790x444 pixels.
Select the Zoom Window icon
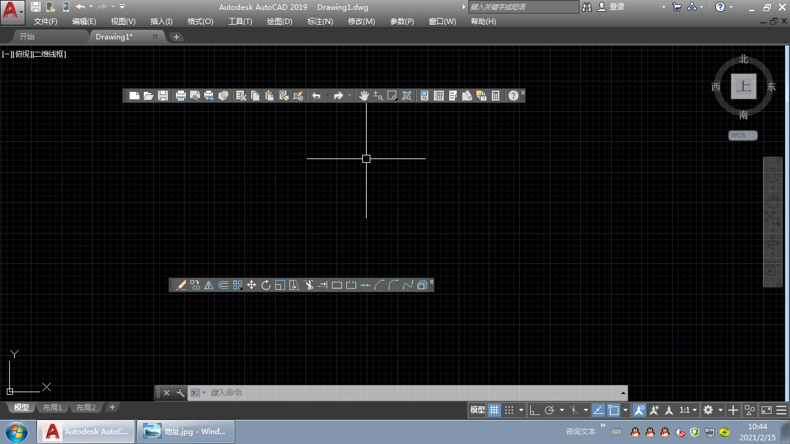392,96
